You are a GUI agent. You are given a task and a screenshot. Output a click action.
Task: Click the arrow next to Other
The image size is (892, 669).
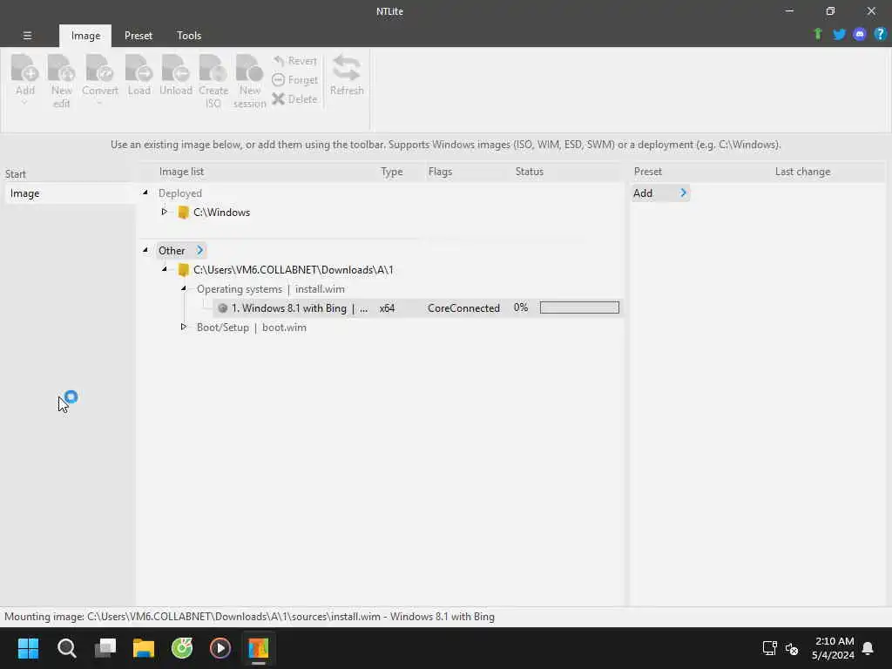click(x=199, y=250)
